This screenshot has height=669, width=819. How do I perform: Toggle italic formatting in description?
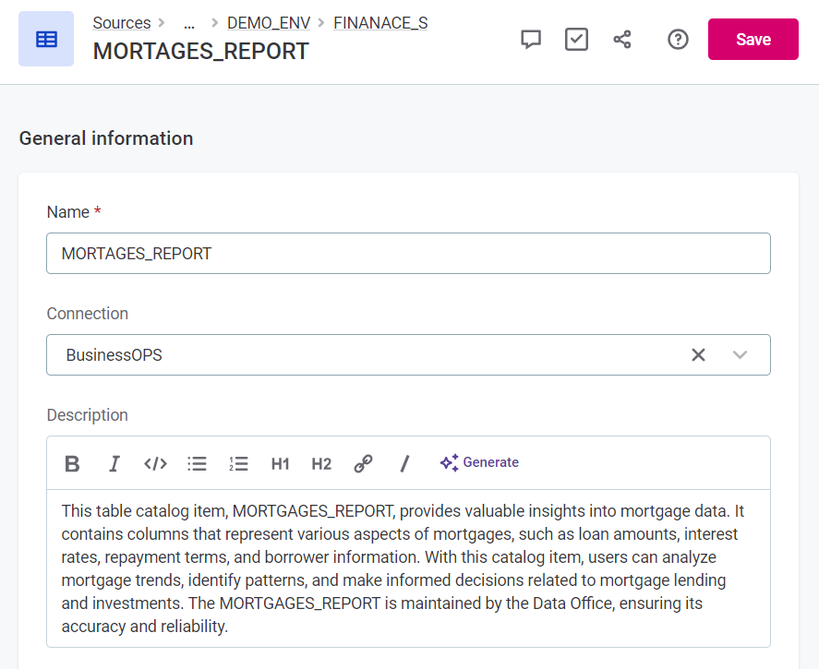pyautogui.click(x=114, y=463)
